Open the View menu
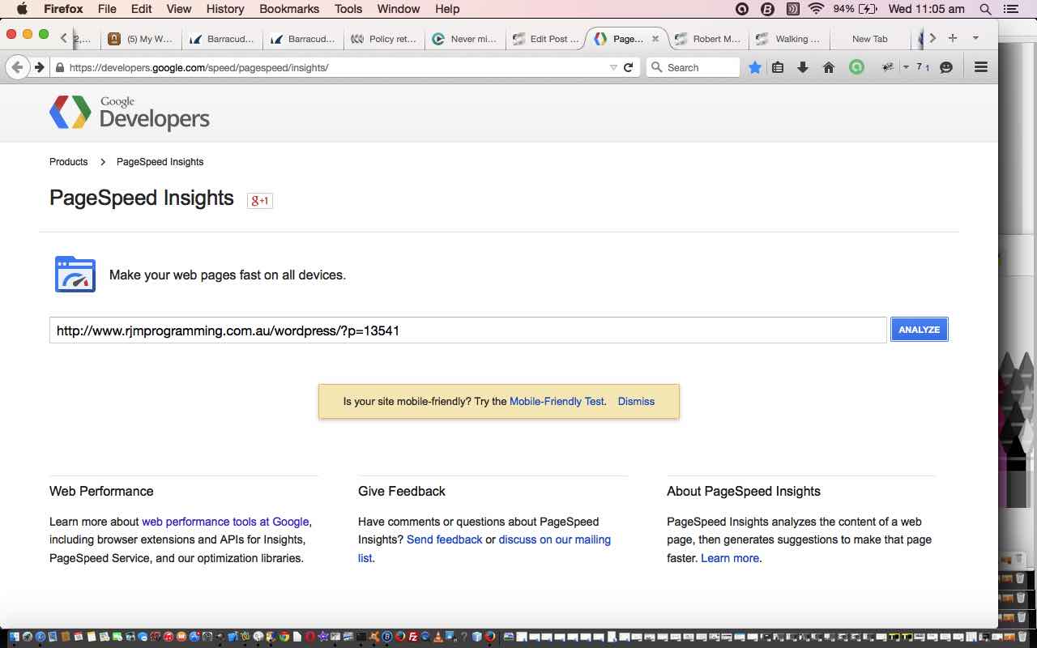1037x648 pixels. (x=178, y=9)
